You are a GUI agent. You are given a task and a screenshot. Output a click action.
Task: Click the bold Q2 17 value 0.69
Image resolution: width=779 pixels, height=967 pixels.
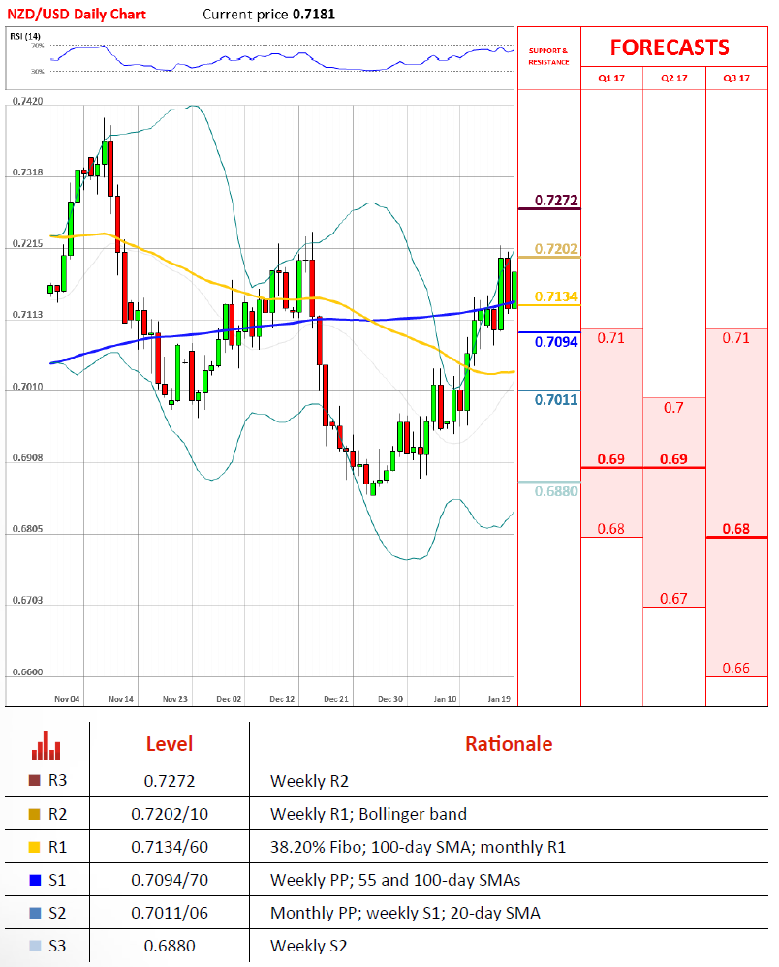tap(673, 459)
